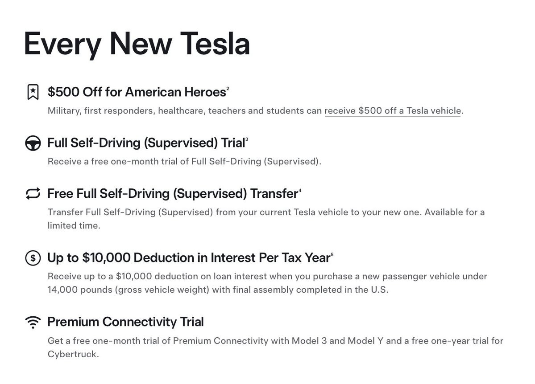Select the 'Full Self-Driving (Supervised) Trial' heading
535x384 pixels.
click(x=146, y=143)
